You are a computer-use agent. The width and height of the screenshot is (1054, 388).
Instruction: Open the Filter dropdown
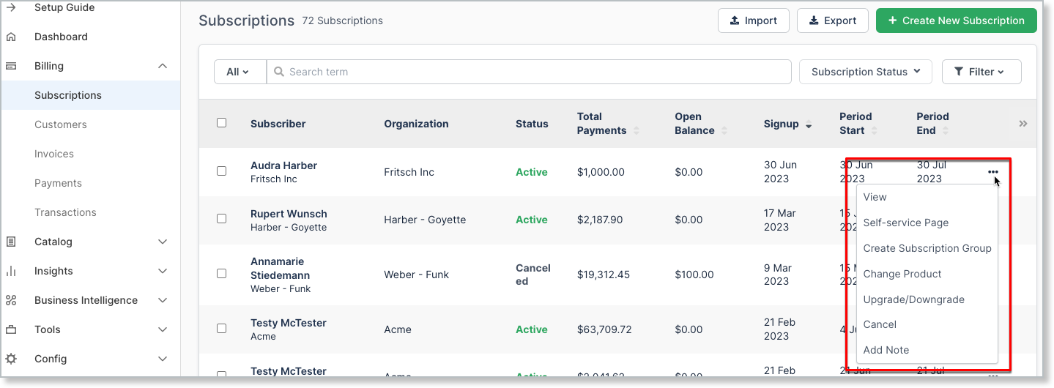[981, 72]
